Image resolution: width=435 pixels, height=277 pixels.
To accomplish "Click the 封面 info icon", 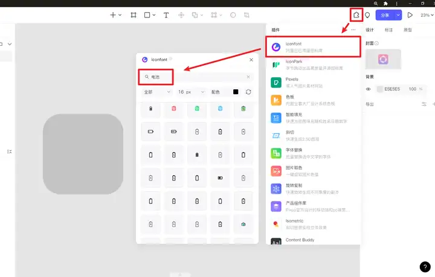I will pos(376,43).
